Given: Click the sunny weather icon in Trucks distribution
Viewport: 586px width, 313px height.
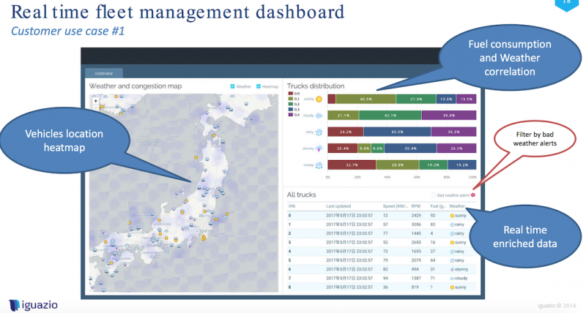Looking at the screenshot, I should [319, 98].
